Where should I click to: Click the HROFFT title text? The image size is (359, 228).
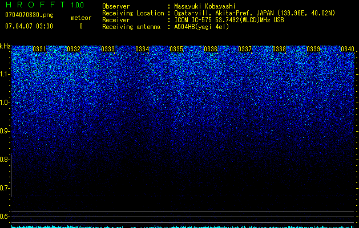(x=35, y=5)
